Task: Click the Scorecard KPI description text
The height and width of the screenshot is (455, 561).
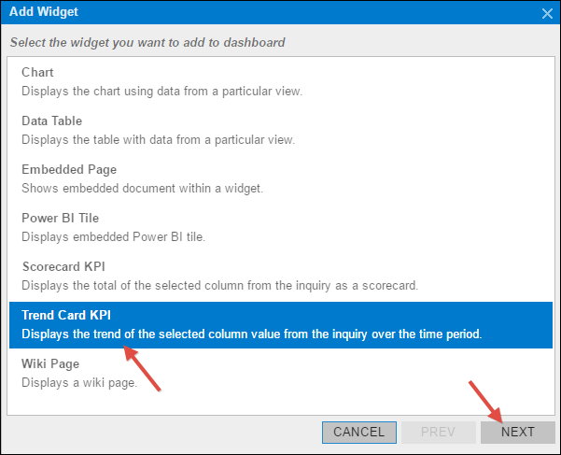Action: [x=219, y=286]
